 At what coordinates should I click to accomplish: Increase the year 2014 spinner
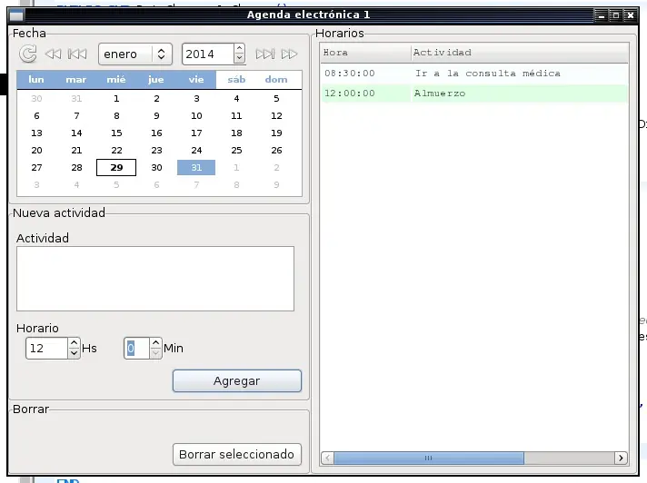click(239, 49)
